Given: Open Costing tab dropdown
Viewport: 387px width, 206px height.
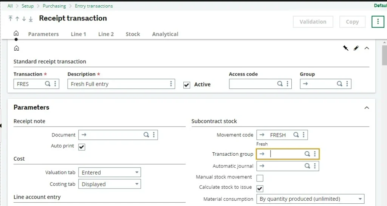Looking at the screenshot, I should [x=110, y=184].
